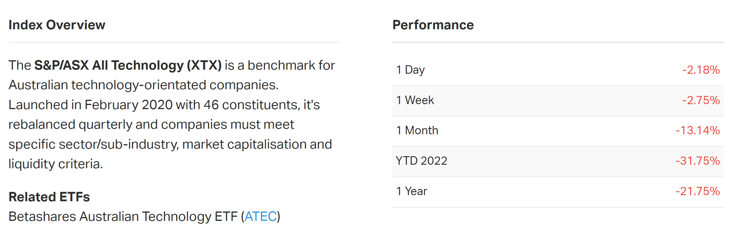Click the 'Launched in February 2020' sentence
This screenshot has height=227, width=735.
(x=164, y=105)
